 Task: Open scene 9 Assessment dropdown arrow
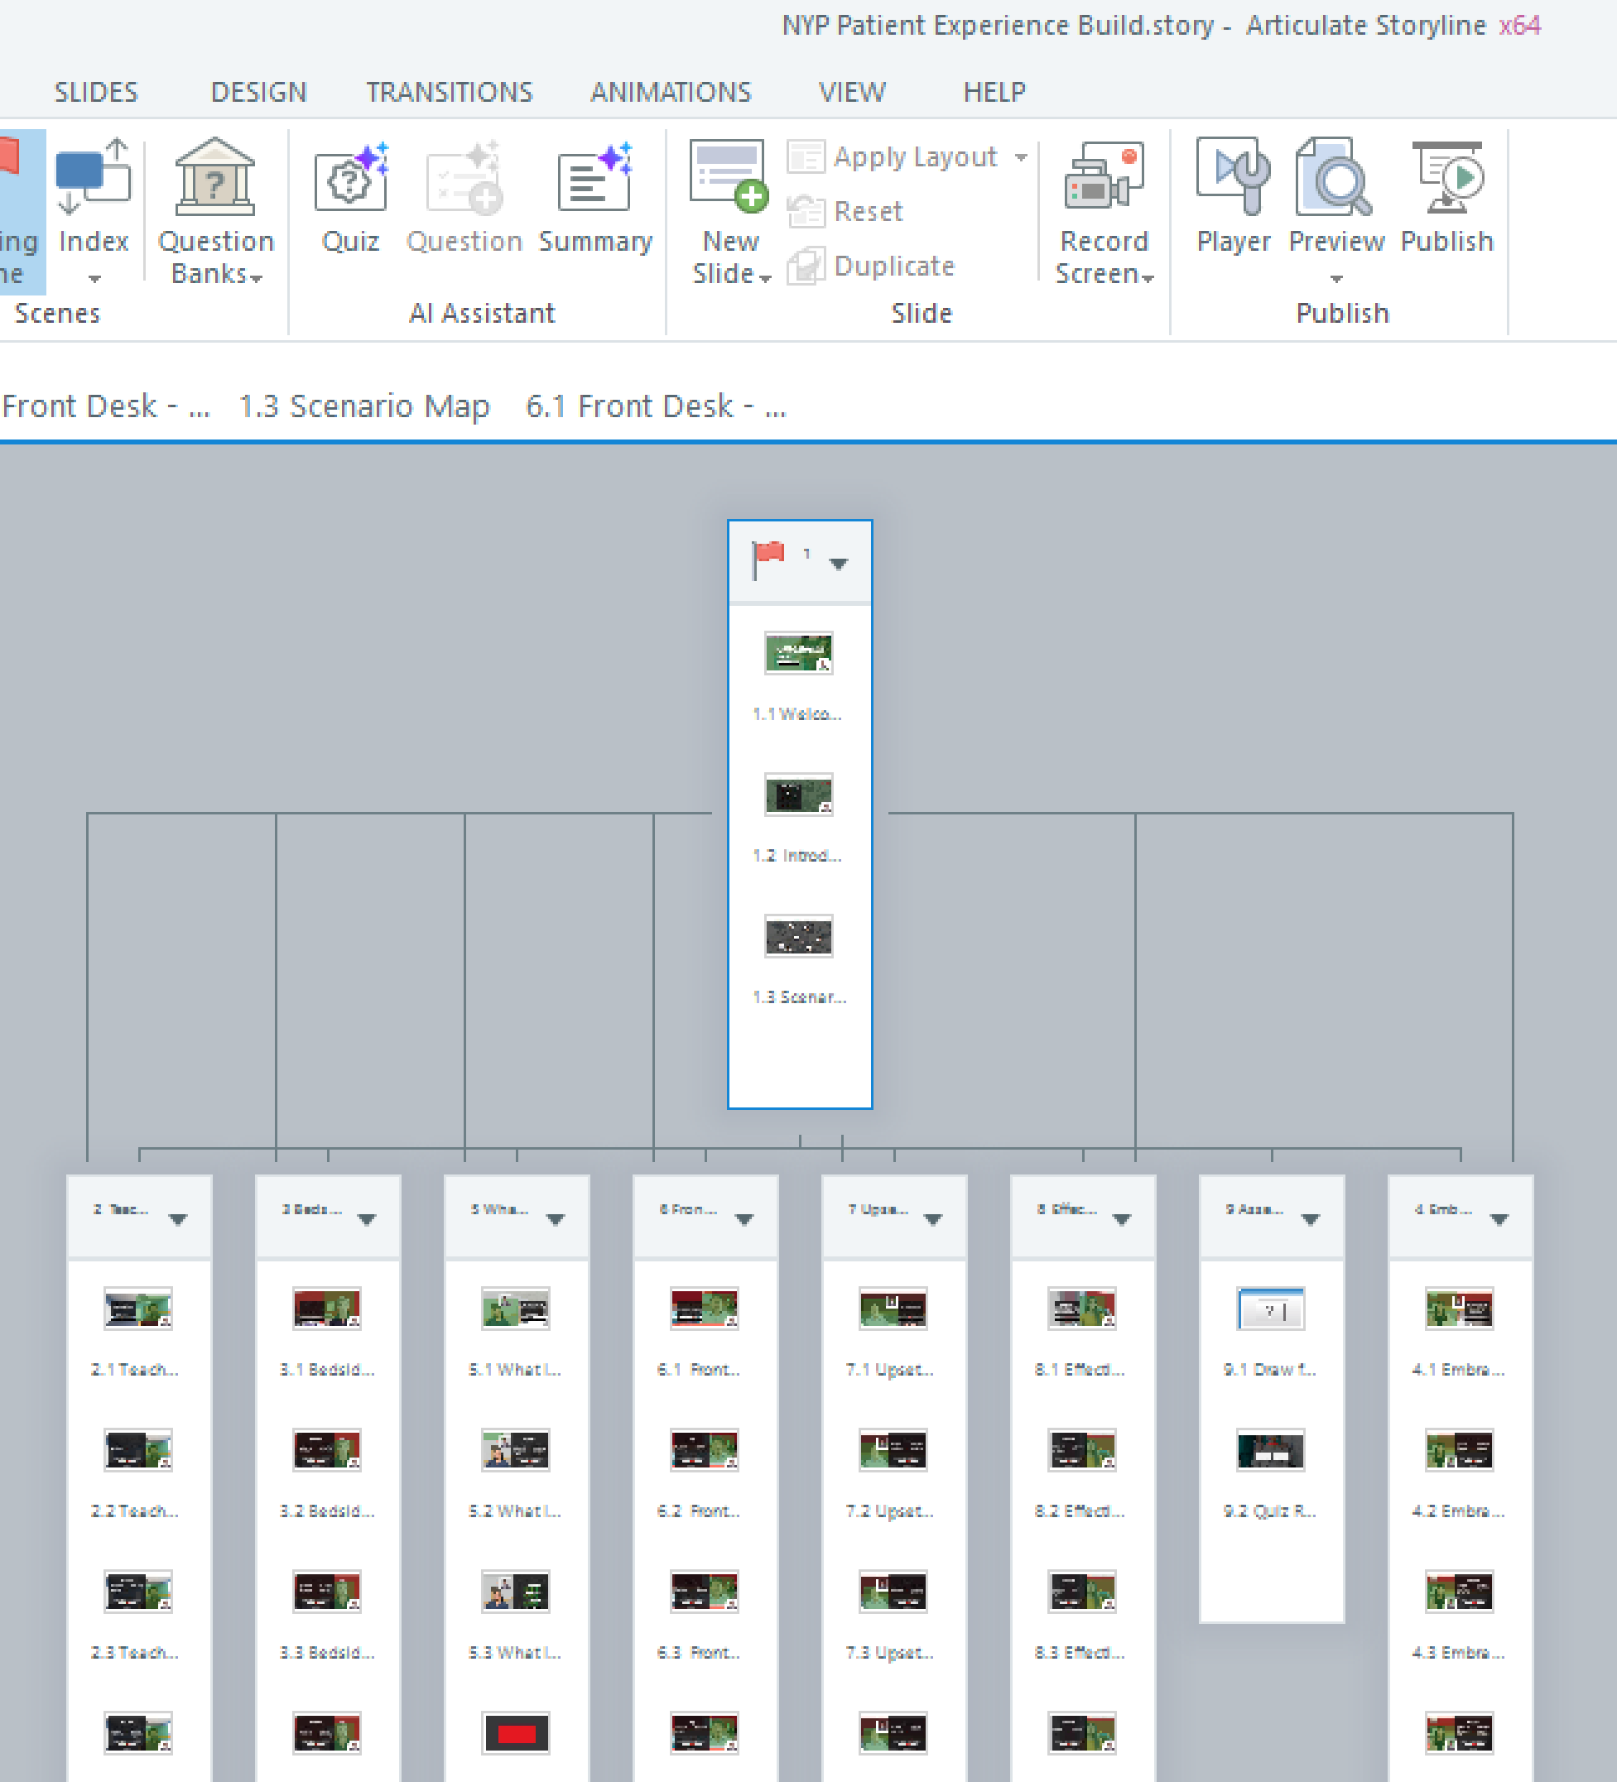(x=1310, y=1220)
